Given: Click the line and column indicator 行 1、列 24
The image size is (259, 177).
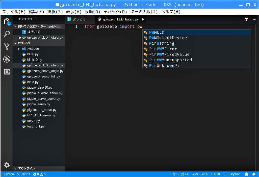Looking at the screenshot, I should 180,174.
